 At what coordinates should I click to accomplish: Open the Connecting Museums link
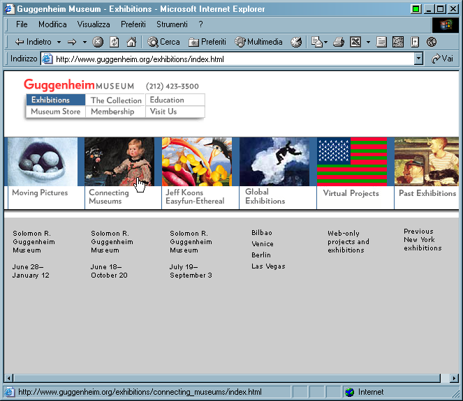click(x=109, y=197)
